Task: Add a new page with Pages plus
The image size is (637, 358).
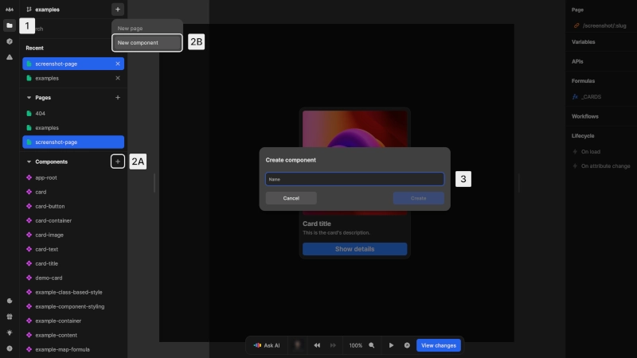Action: [x=117, y=97]
